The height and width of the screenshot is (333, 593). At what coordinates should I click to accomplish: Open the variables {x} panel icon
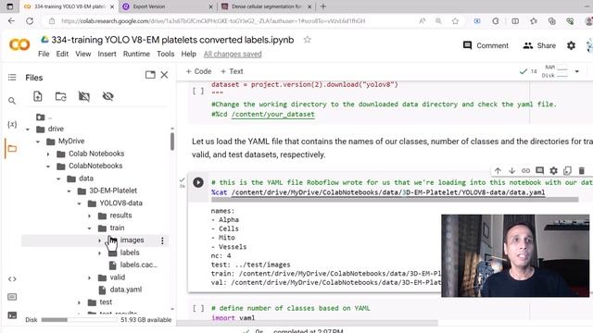point(12,124)
